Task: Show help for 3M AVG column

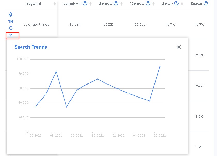Action: point(116,3)
